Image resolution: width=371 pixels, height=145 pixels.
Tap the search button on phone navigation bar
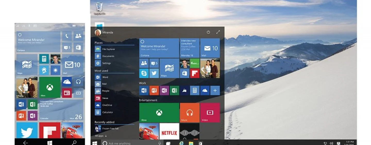[74, 143]
